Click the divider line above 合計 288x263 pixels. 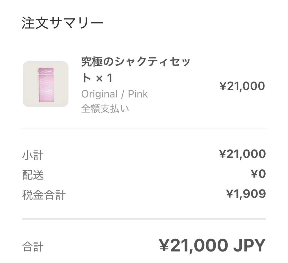144,219
